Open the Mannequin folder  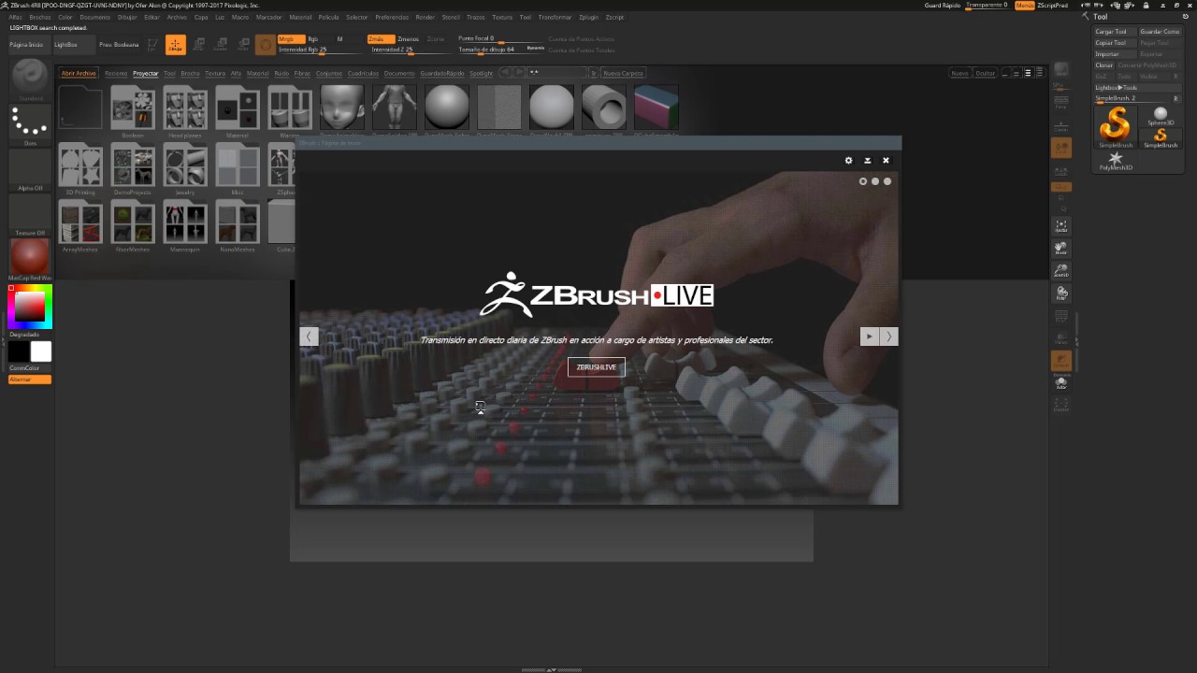click(x=185, y=225)
